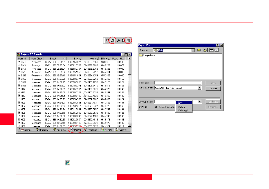Sort by the Epoch column header

(55, 58)
